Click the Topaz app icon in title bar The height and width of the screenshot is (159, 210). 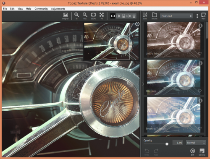coord(4,3)
